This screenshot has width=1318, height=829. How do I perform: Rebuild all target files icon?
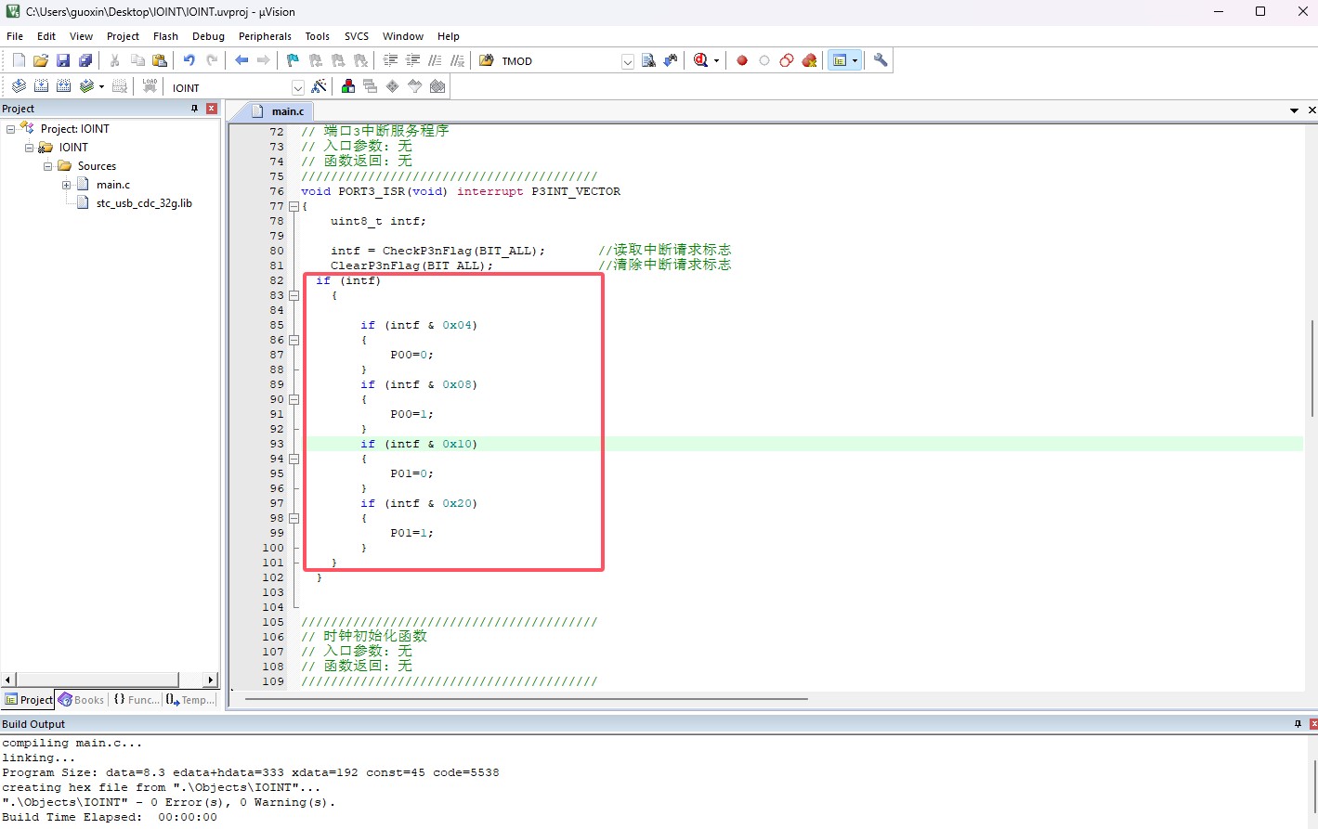[63, 86]
